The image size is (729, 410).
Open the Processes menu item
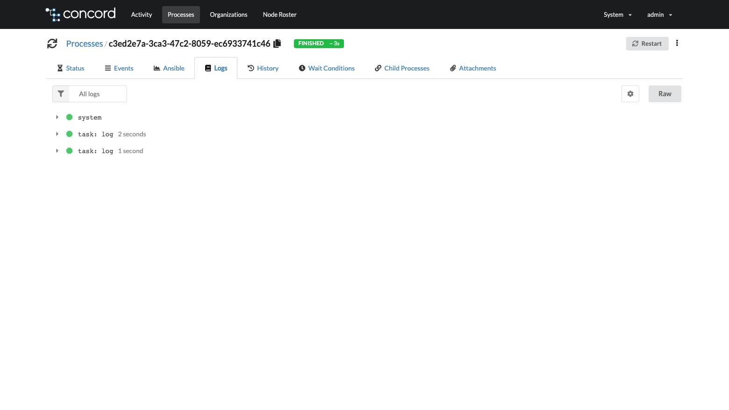pos(181,14)
